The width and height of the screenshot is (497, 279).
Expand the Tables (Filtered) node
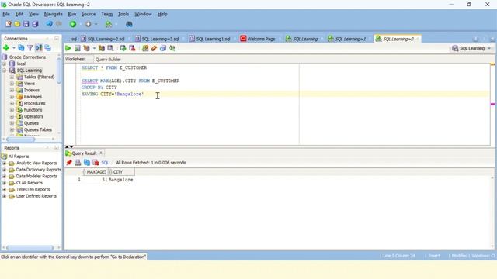(12, 77)
